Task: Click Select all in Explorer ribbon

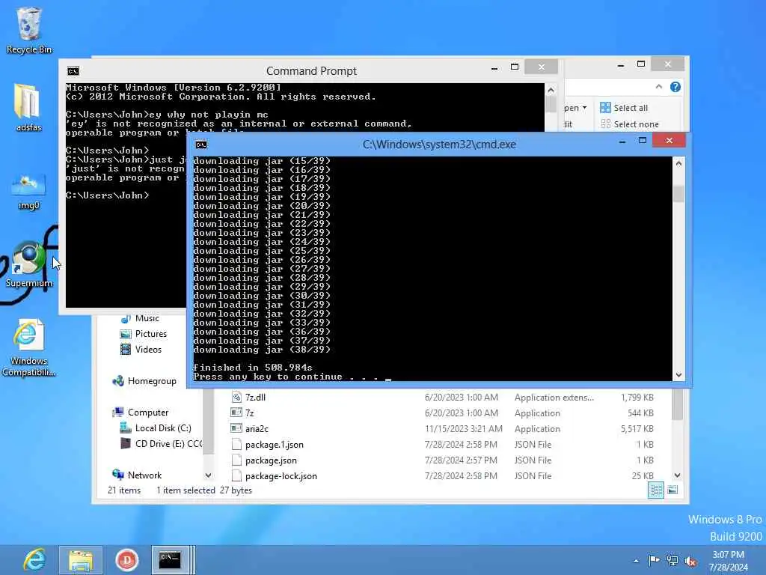Action: point(624,108)
